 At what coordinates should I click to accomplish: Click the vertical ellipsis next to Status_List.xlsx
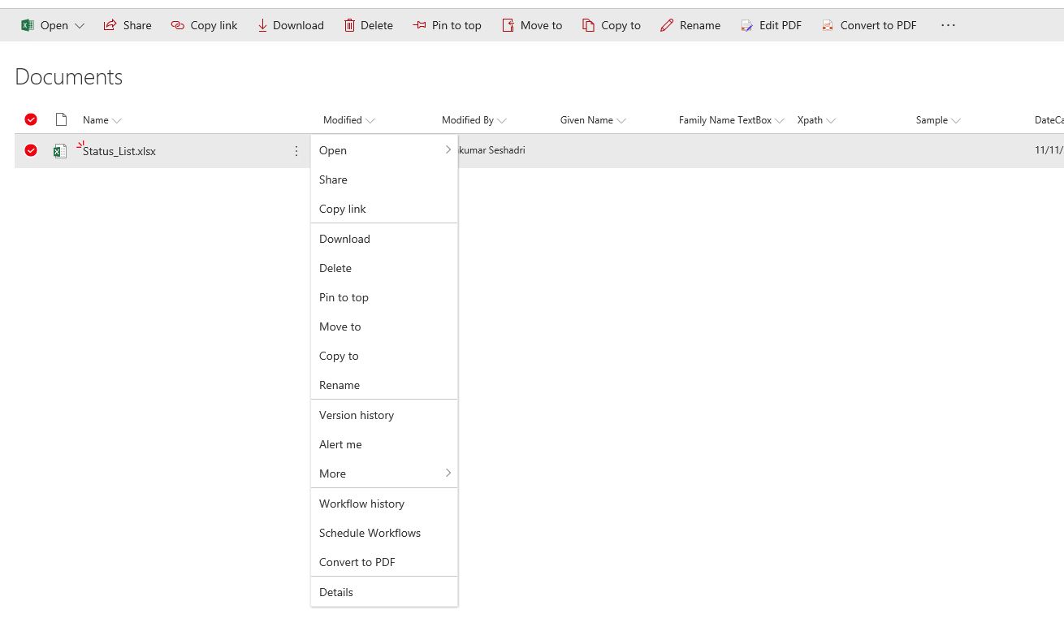pyautogui.click(x=296, y=151)
